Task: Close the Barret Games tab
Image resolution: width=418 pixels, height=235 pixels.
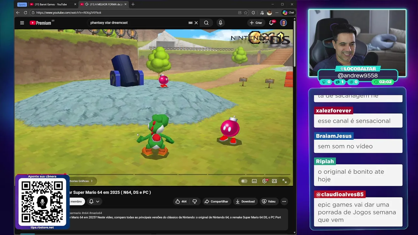Action: (x=75, y=4)
